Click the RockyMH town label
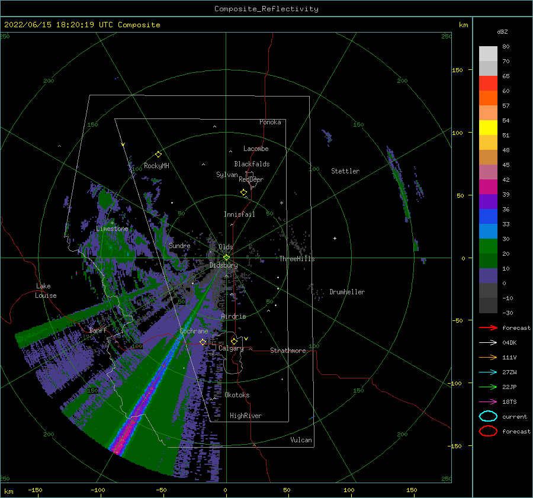The width and height of the screenshot is (533, 498). [156, 166]
